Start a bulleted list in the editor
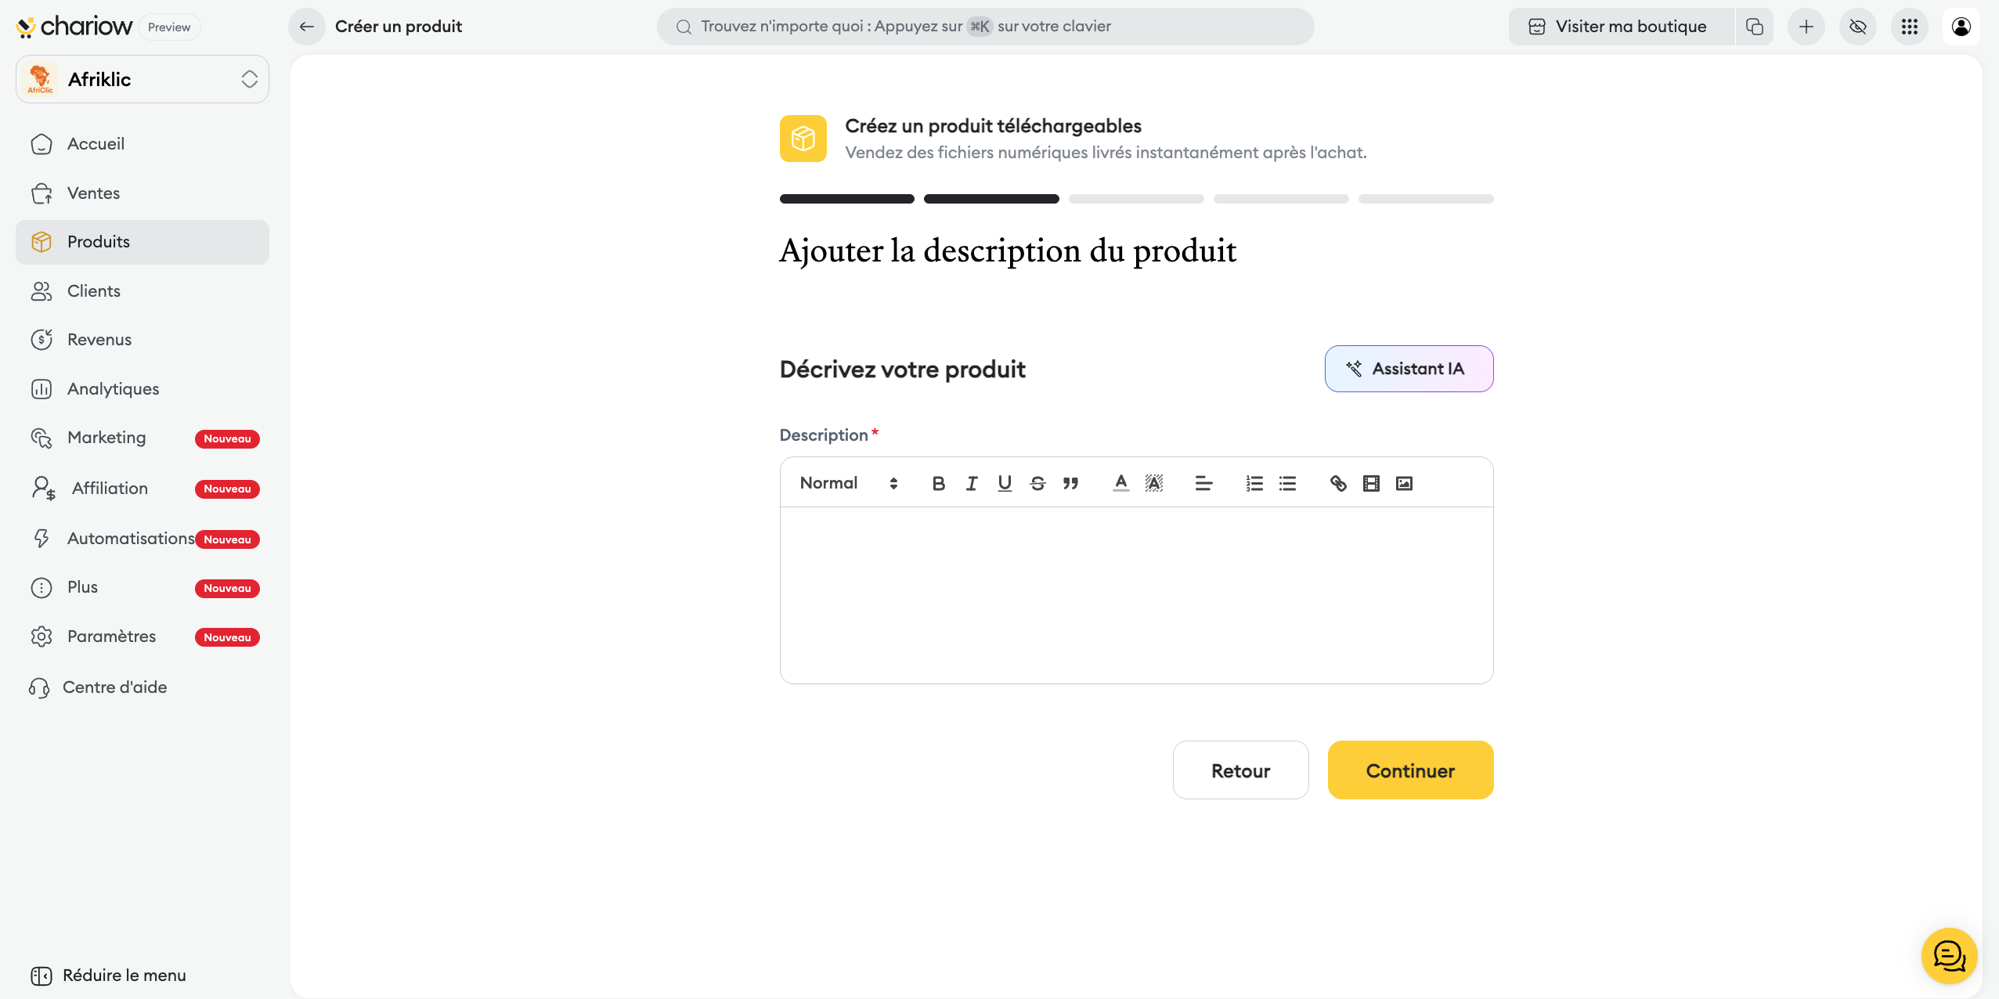The image size is (1999, 999). (1287, 483)
